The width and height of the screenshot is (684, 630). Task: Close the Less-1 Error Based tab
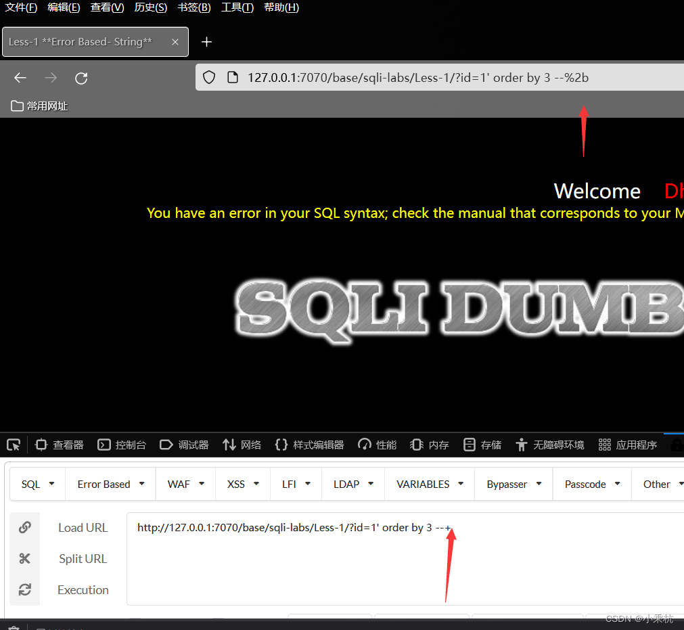click(175, 42)
